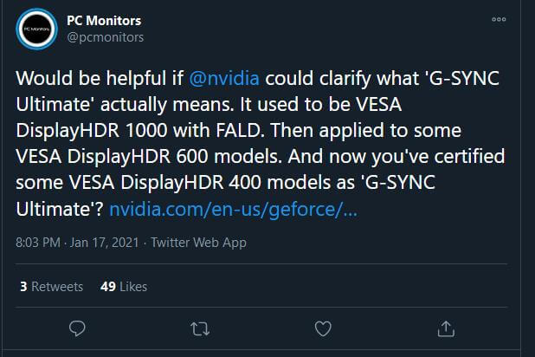View the 49 Likes list

[x=124, y=286]
